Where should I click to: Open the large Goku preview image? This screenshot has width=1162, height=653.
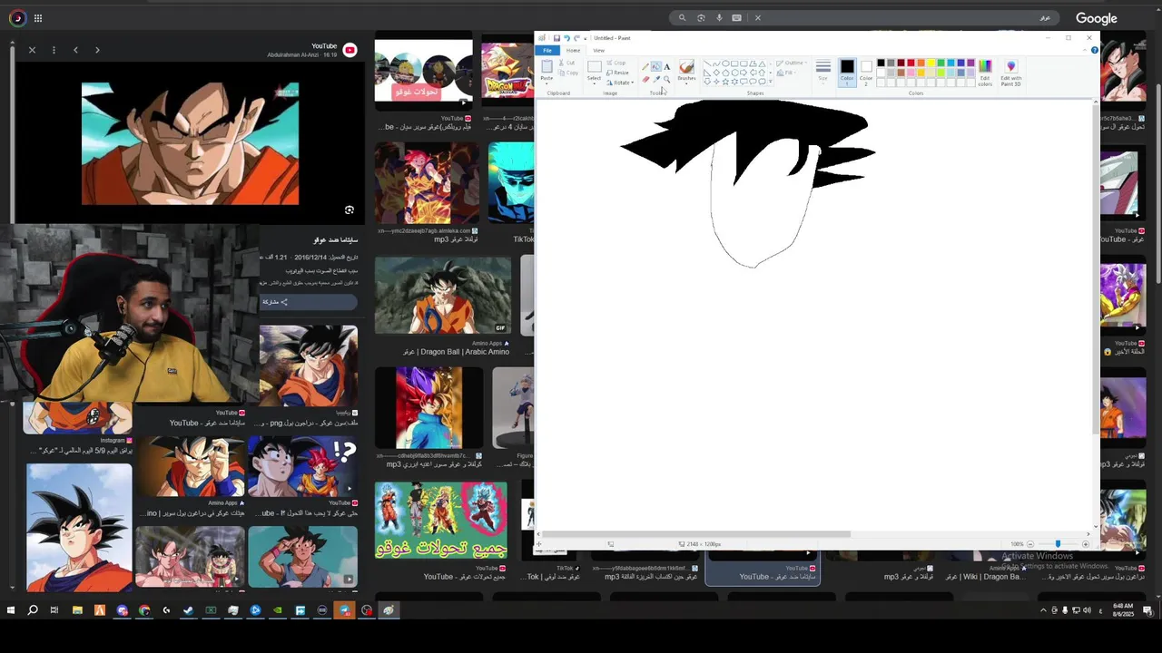tap(190, 143)
